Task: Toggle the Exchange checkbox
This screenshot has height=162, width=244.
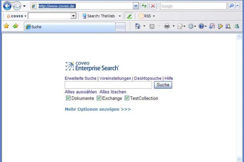Action: [x=99, y=98]
